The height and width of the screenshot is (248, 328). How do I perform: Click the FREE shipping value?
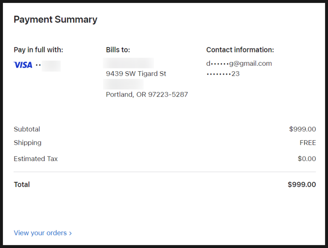point(308,143)
